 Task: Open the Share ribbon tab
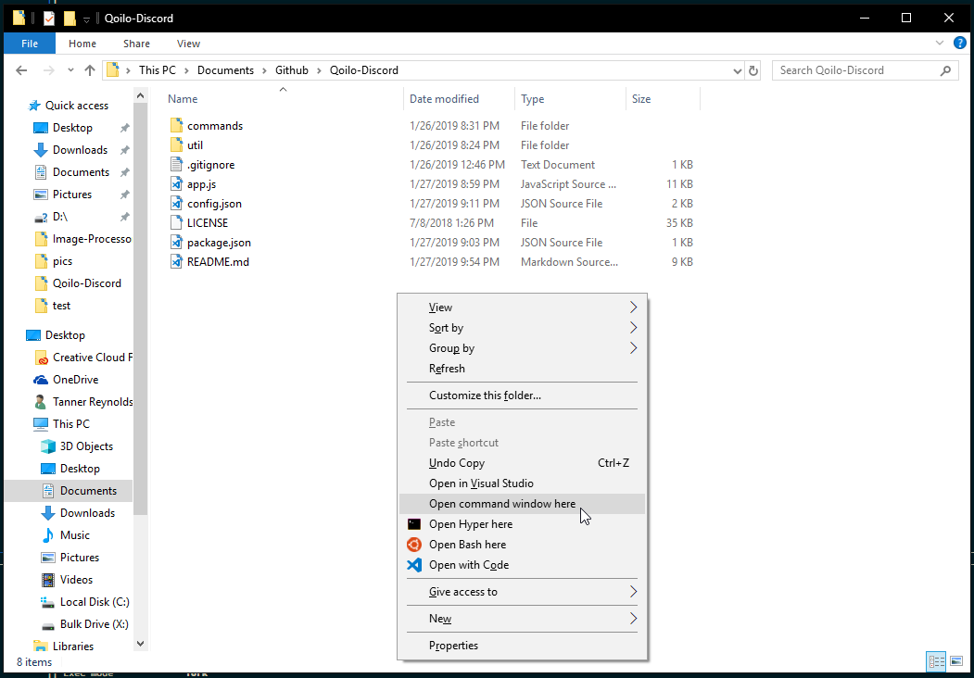[136, 44]
